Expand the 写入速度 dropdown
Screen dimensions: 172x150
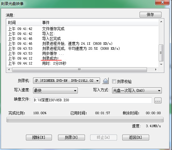(55, 90)
